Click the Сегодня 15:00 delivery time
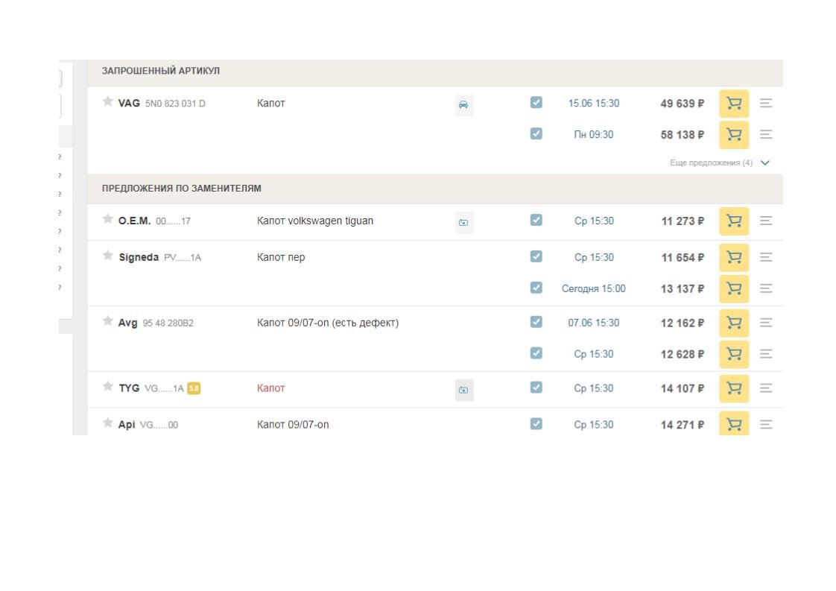Image resolution: width=836 pixels, height=591 pixels. point(593,288)
